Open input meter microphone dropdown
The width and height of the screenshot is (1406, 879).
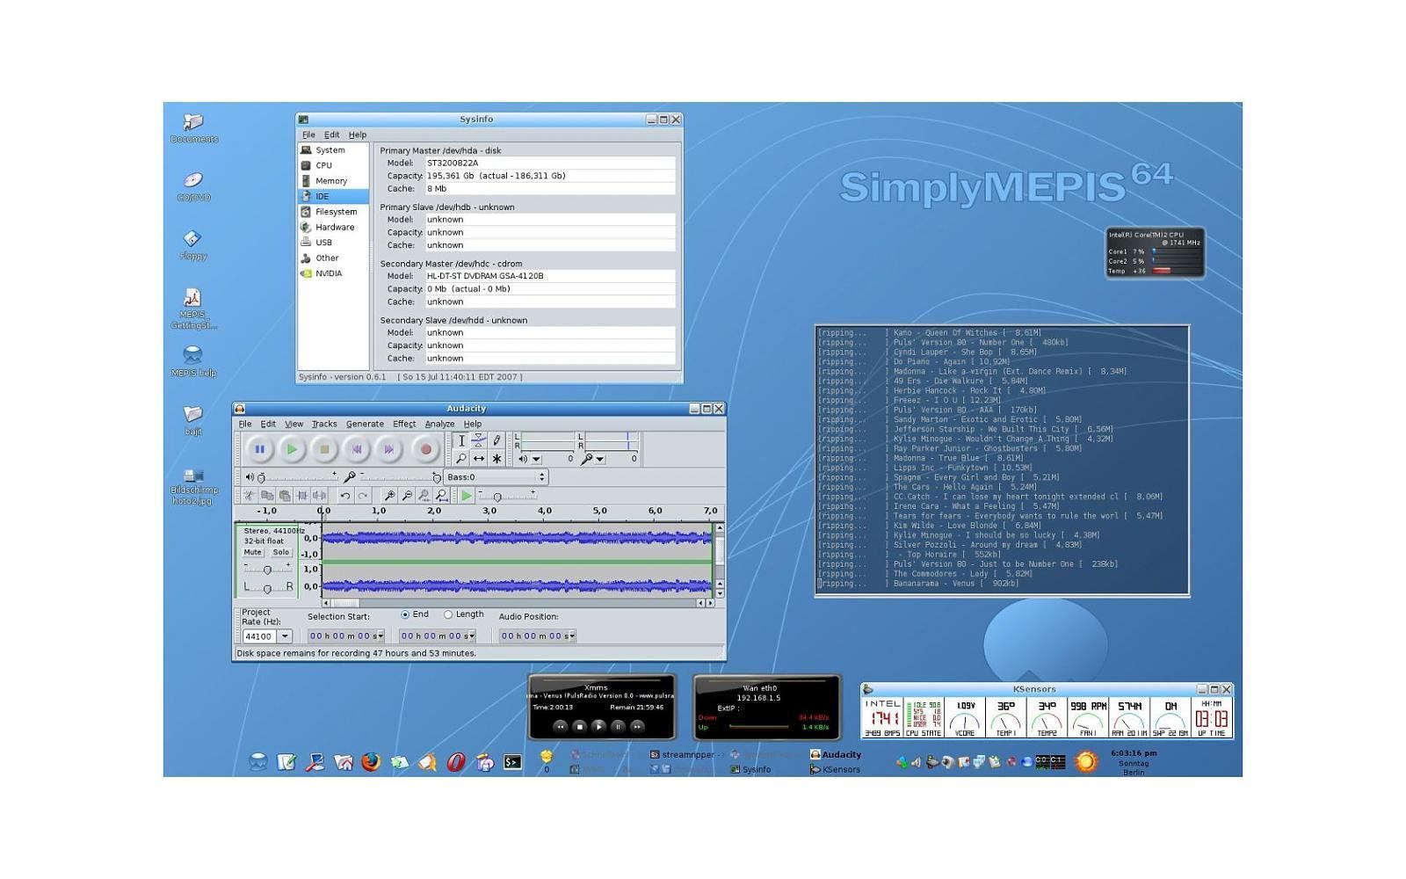point(600,459)
